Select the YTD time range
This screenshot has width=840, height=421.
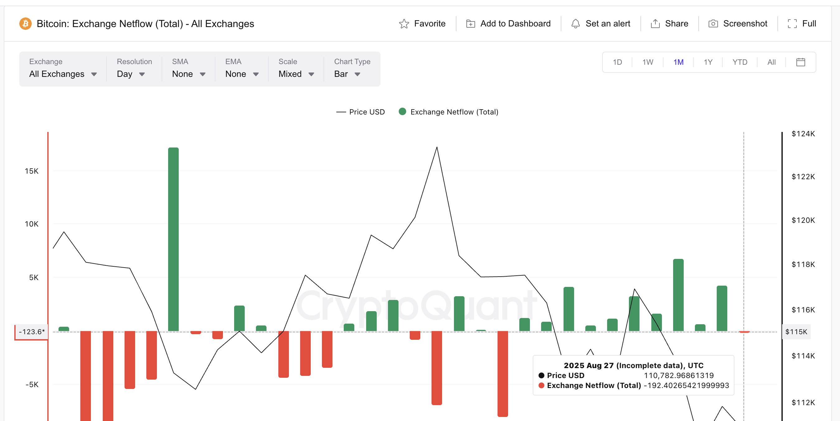coord(739,62)
